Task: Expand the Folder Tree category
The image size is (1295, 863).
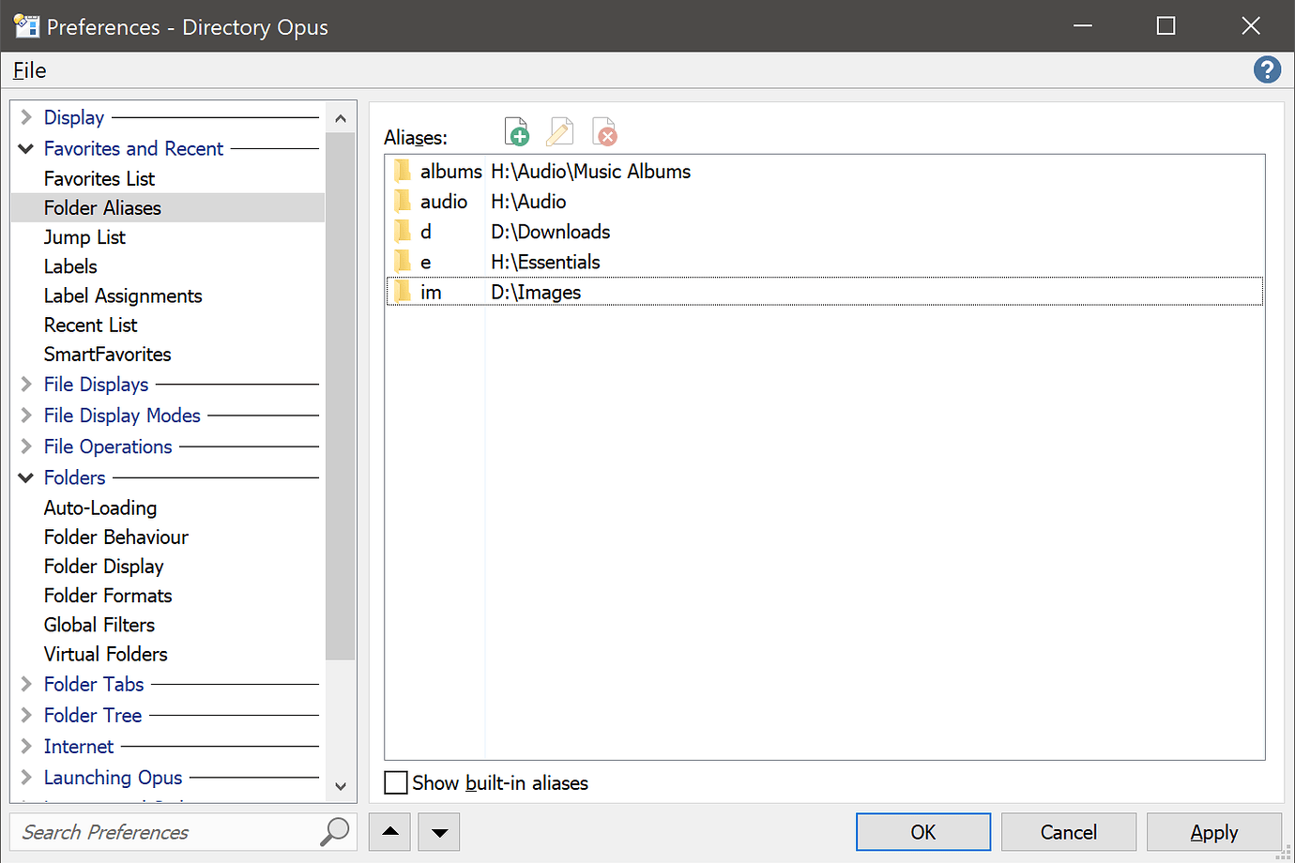Action: (x=26, y=715)
